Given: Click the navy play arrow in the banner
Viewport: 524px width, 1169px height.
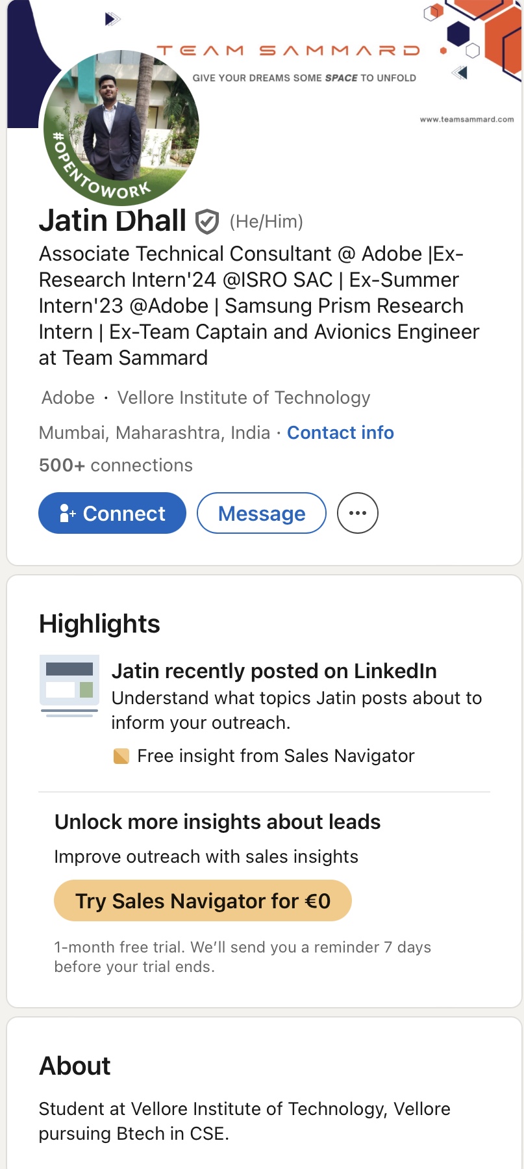Looking at the screenshot, I should click(x=112, y=20).
